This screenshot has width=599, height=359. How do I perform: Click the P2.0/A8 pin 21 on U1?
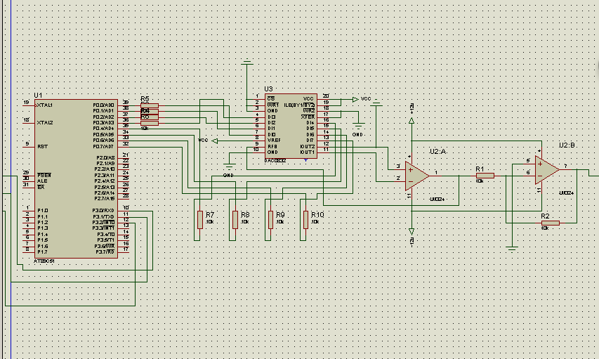click(124, 157)
